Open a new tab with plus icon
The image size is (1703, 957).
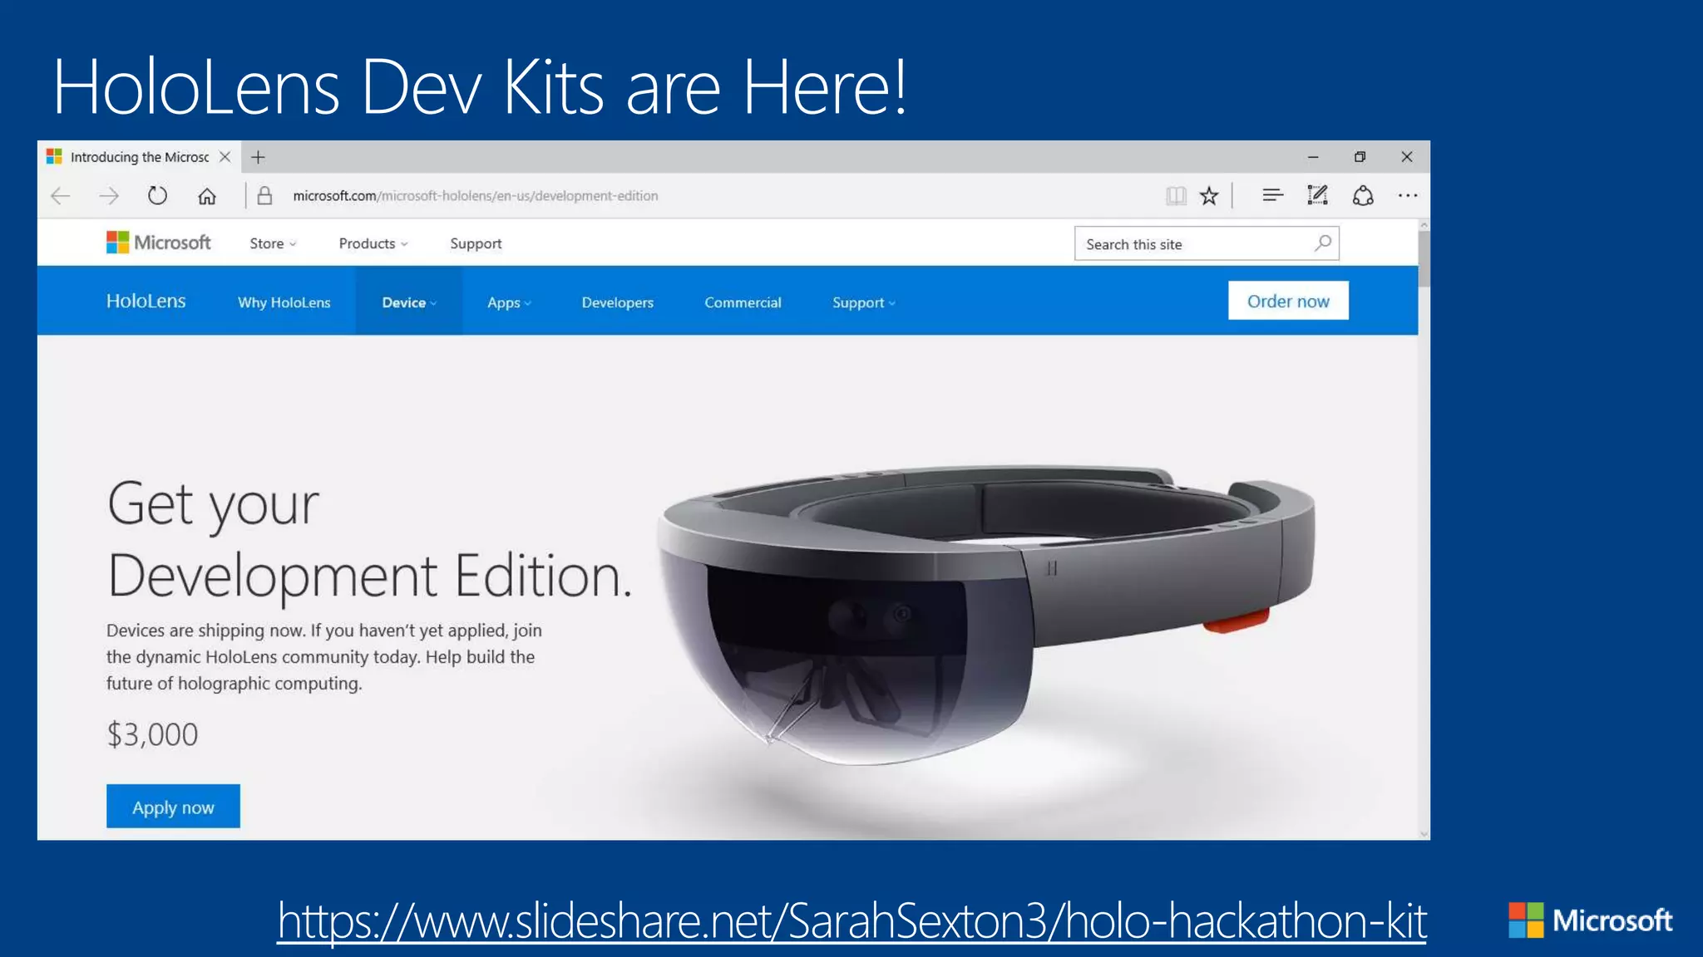tap(258, 157)
